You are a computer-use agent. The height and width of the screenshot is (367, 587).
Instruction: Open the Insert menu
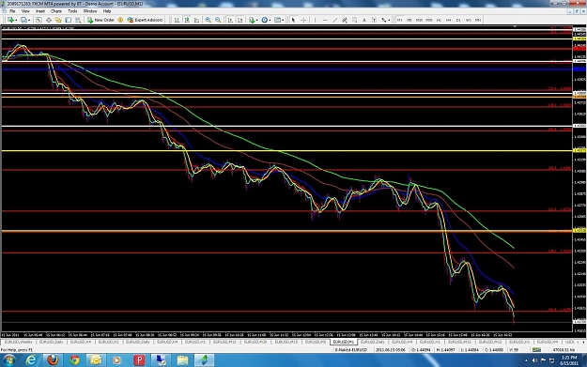[x=40, y=11]
